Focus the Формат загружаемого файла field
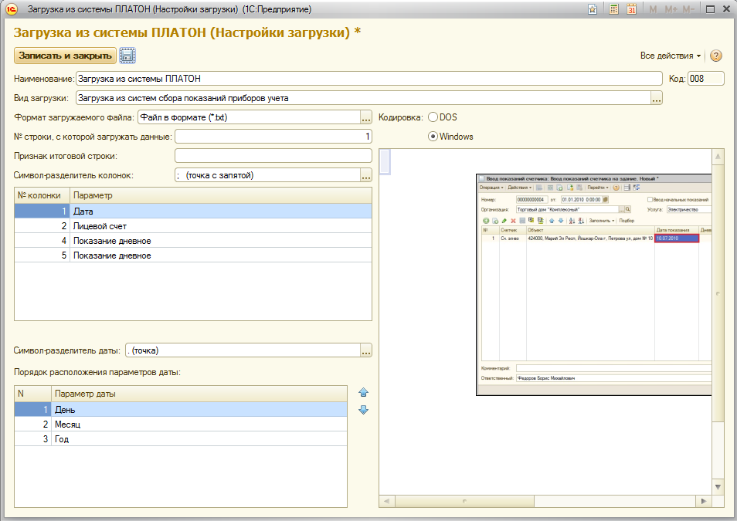737x521 pixels. pyautogui.click(x=249, y=117)
